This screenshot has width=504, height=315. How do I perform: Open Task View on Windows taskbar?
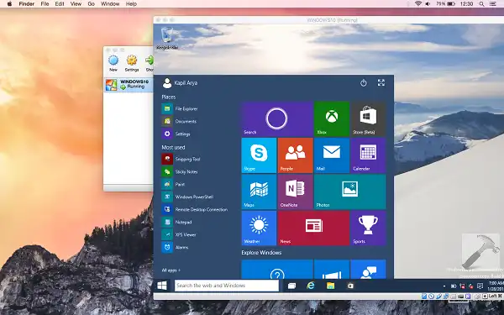pyautogui.click(x=291, y=286)
